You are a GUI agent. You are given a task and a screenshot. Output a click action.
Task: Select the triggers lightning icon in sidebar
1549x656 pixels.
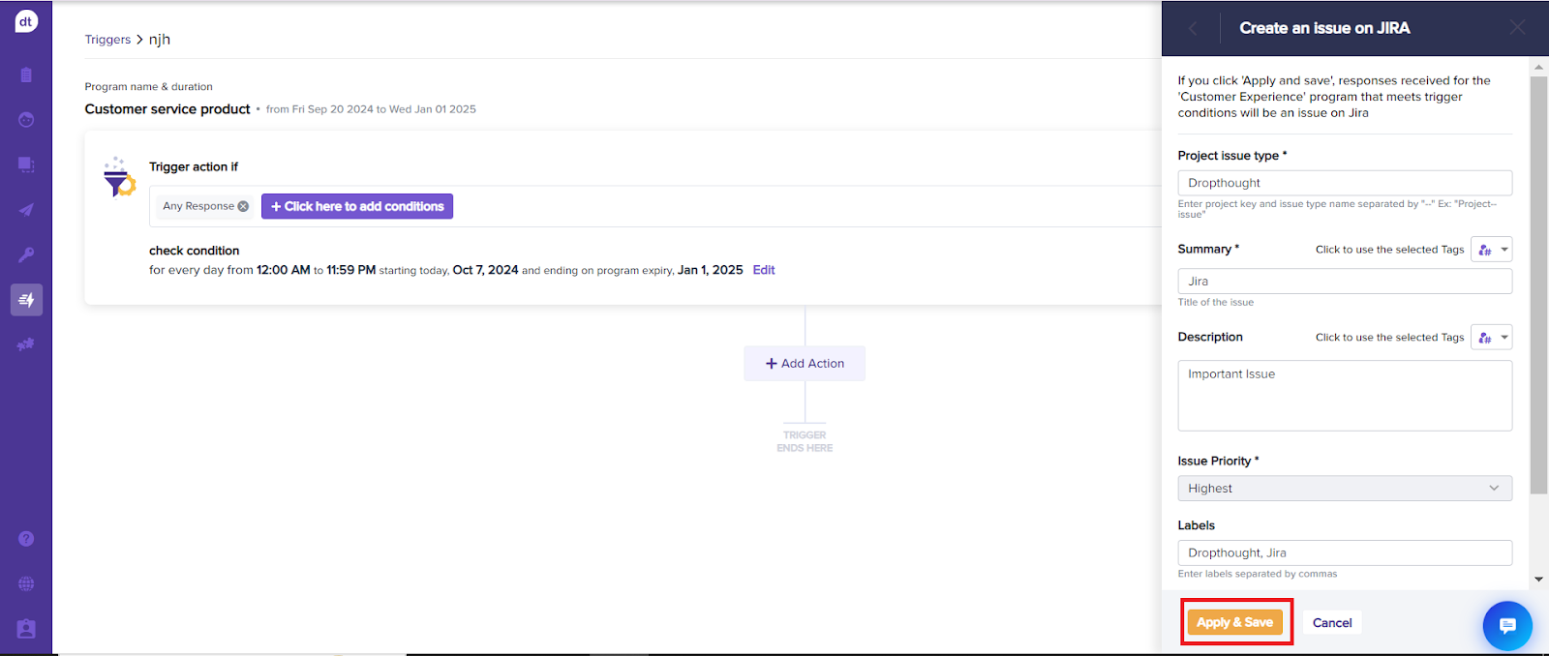pyautogui.click(x=26, y=300)
